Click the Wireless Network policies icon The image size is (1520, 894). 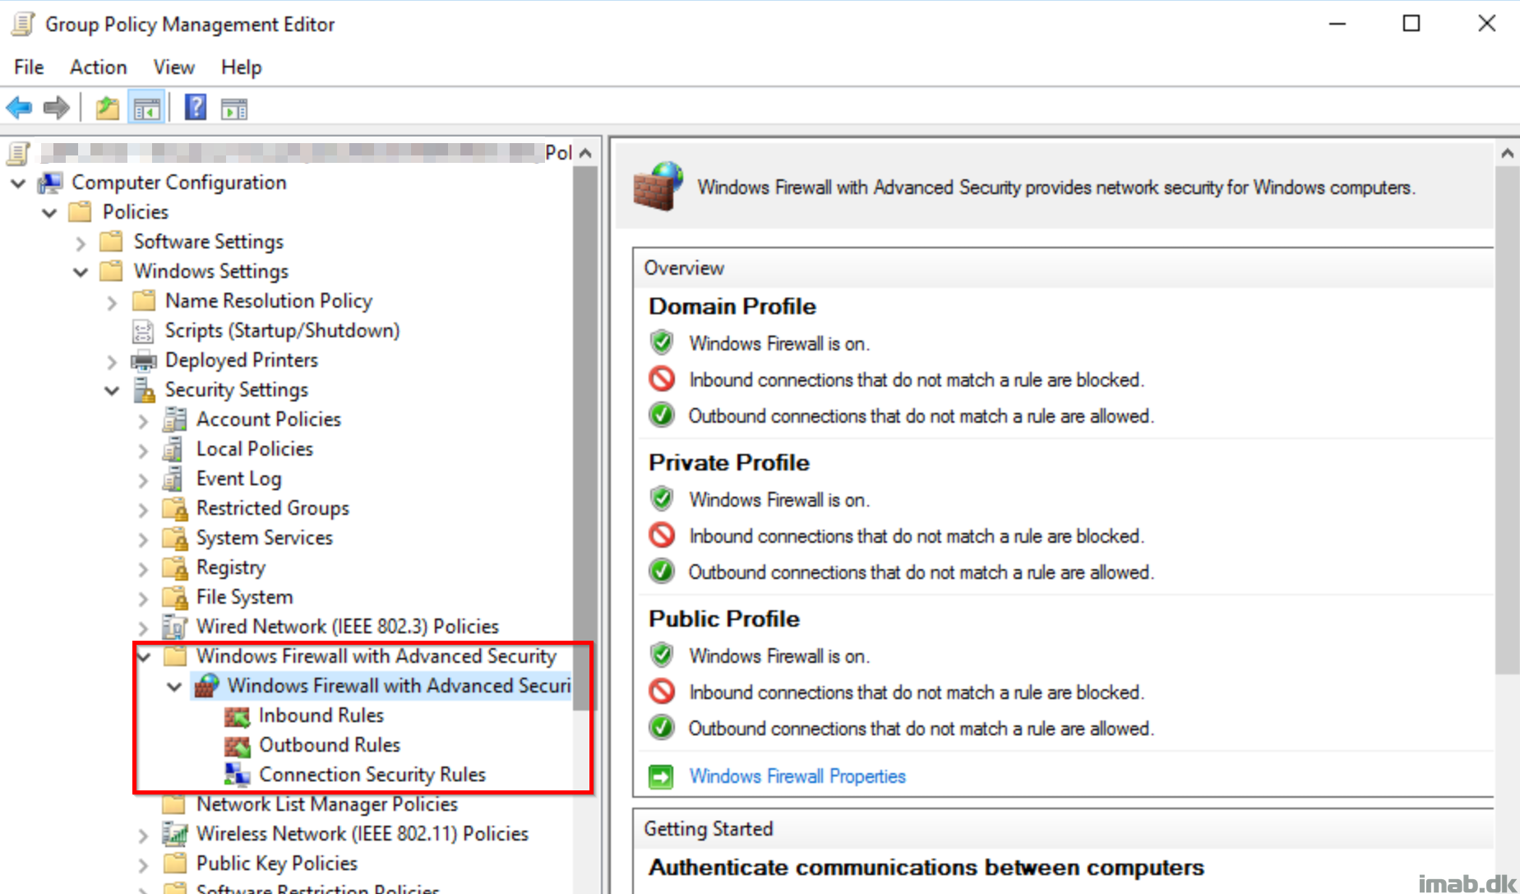pos(175,834)
